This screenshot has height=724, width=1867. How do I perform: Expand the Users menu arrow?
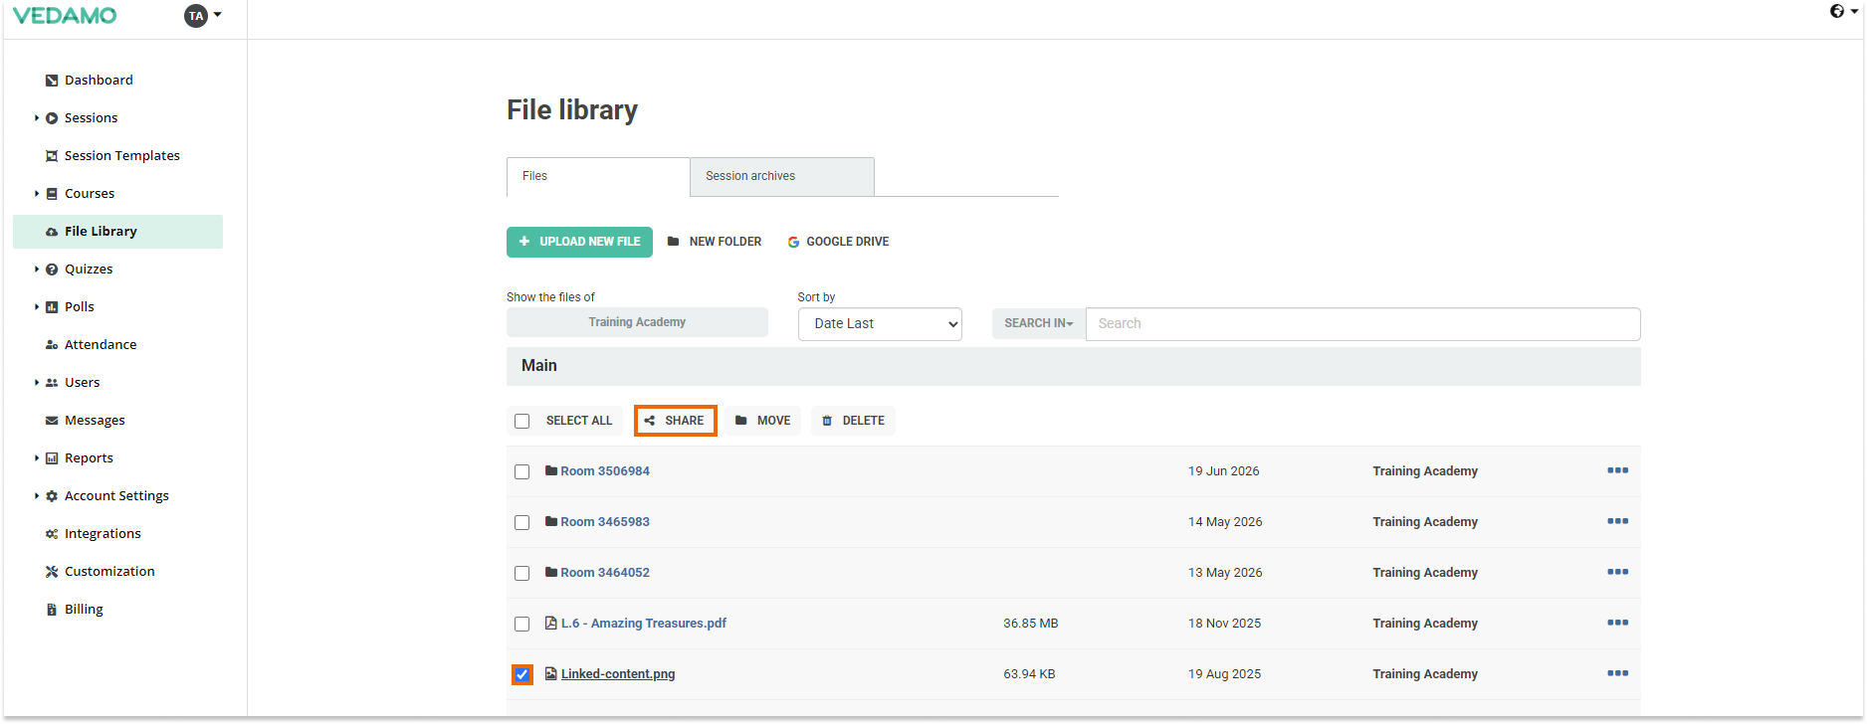point(37,383)
